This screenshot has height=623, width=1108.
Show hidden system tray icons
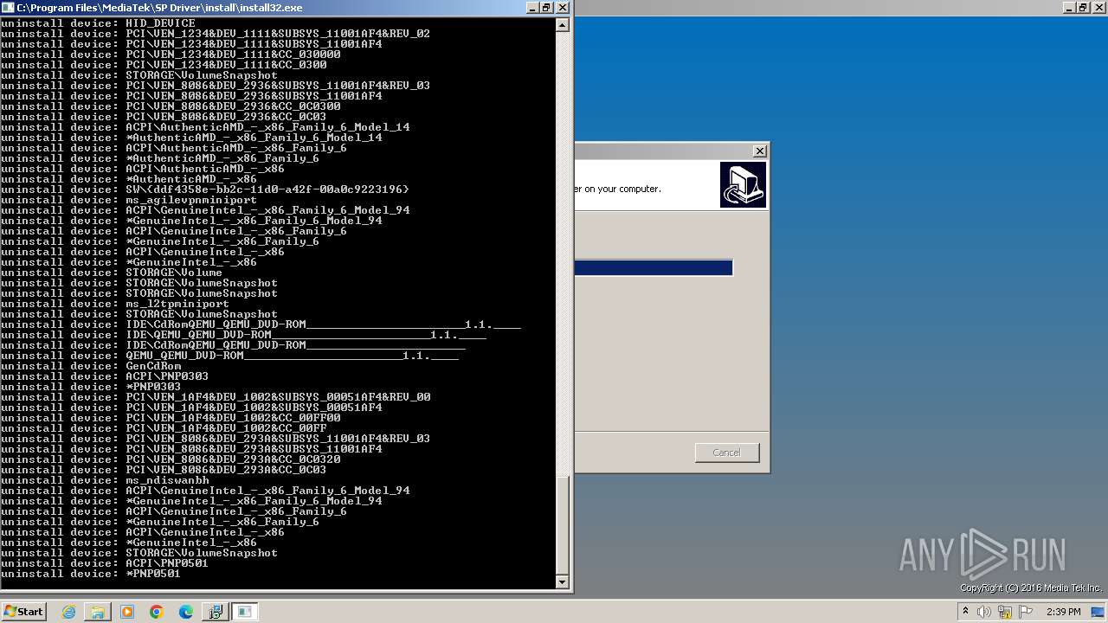point(966,612)
